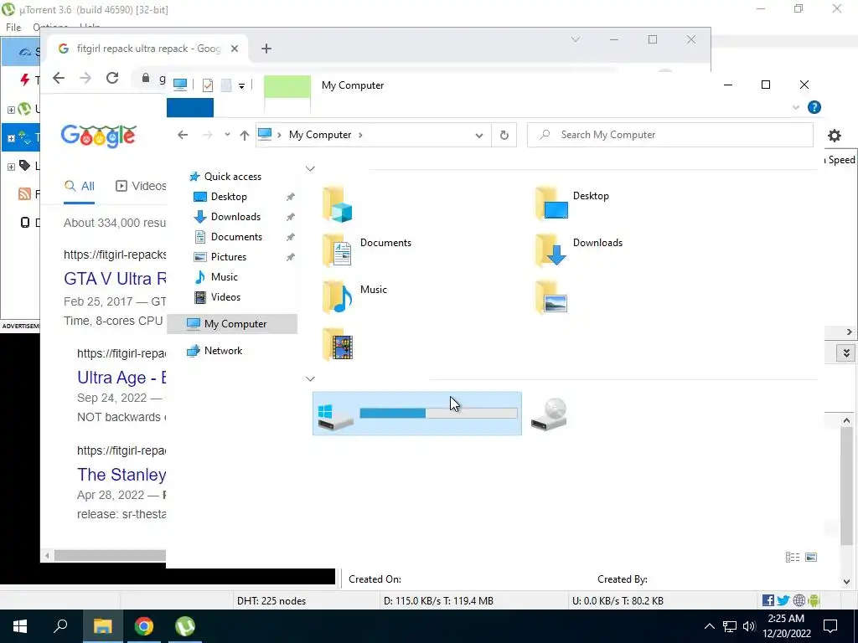Select the Google Videos results tab
858x643 pixels.
tap(141, 186)
